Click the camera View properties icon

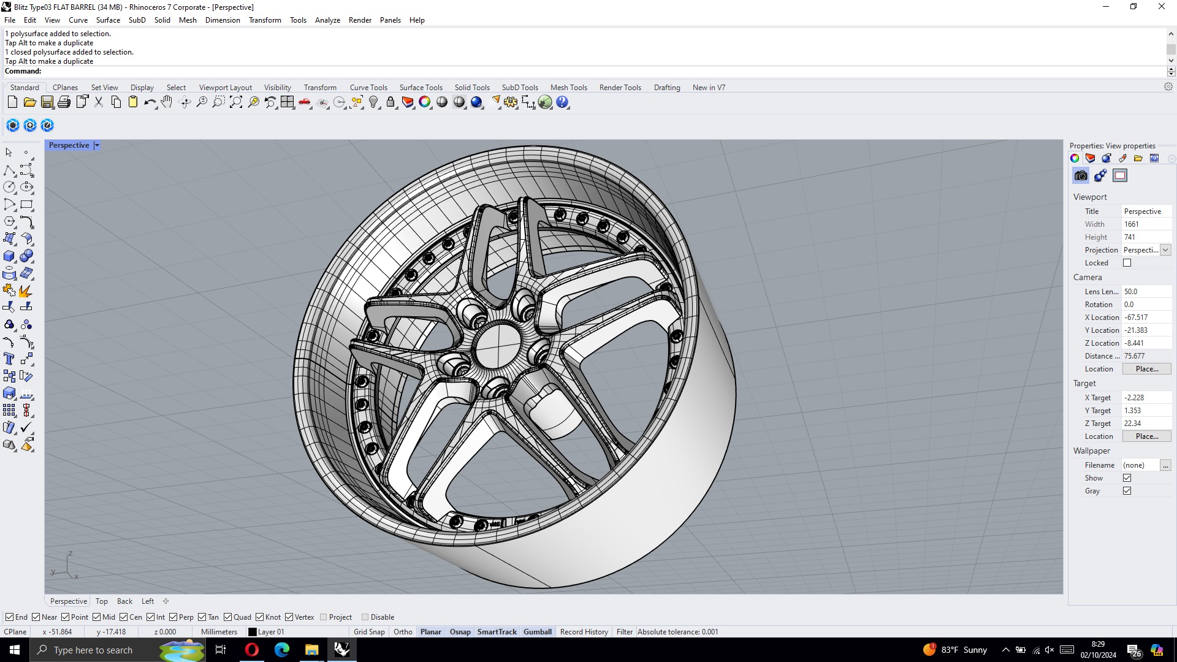1081,176
